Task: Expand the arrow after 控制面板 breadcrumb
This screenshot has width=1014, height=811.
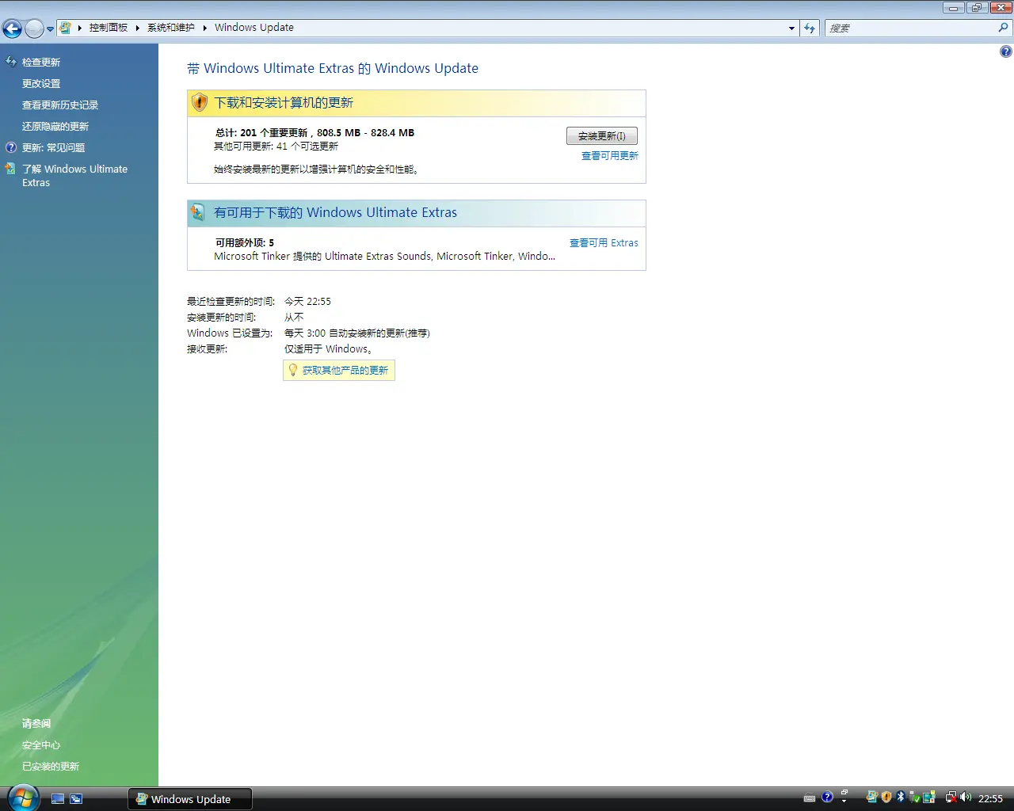Action: [x=137, y=28]
